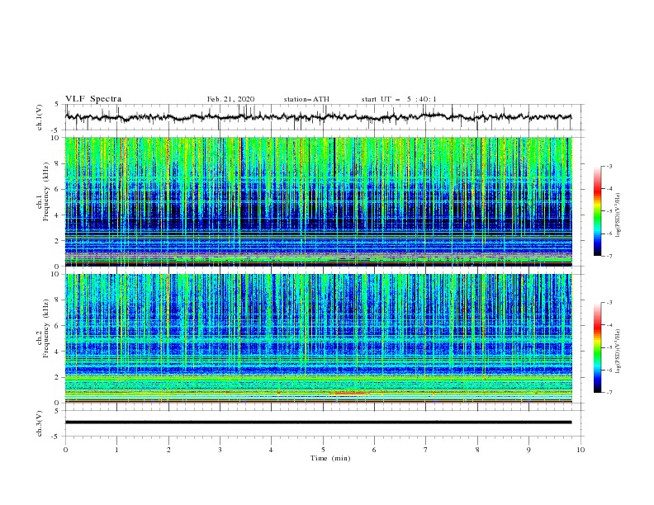Click the ch.1 voltage waveform trace
Image resolution: width=654 pixels, height=505 pixels.
tap(318, 117)
